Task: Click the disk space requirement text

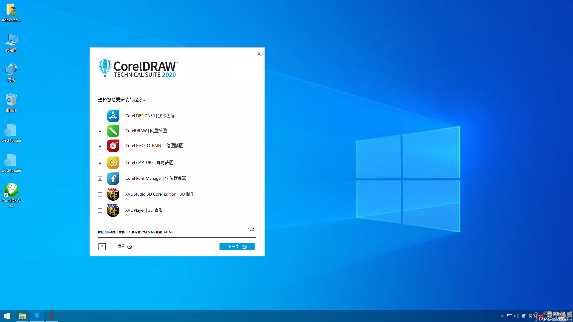Action: (x=135, y=232)
